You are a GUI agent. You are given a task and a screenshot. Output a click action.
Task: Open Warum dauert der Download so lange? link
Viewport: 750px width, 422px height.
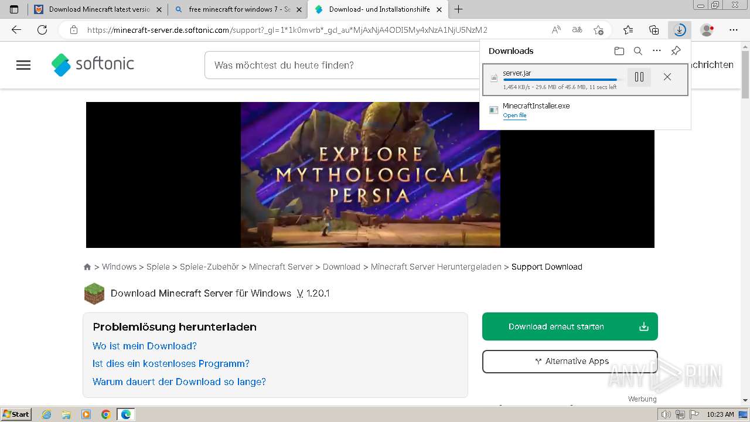179,382
